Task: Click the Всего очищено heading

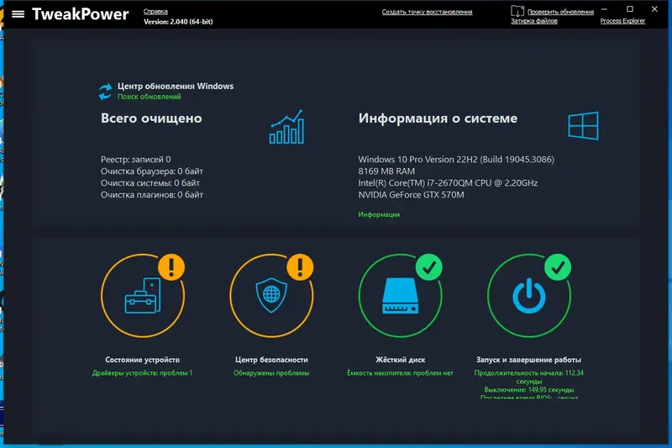Action: pos(151,118)
